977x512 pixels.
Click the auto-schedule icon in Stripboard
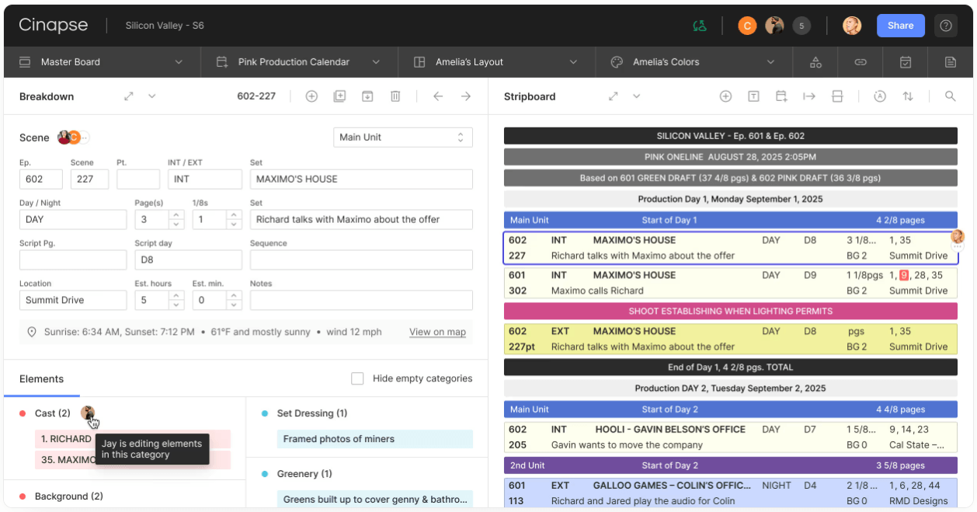point(880,96)
